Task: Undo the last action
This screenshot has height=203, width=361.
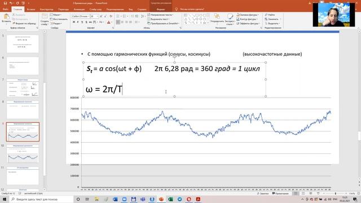Action: 11,3
